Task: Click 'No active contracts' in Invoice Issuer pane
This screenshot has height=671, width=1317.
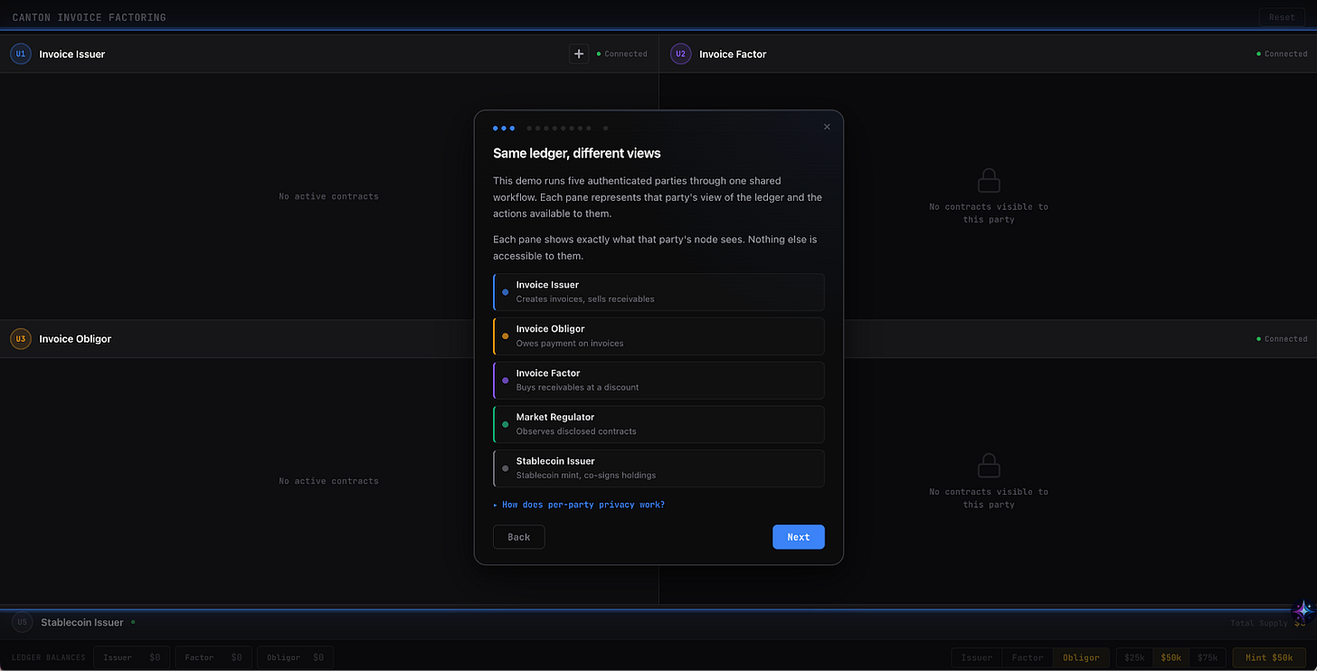Action: 328,196
